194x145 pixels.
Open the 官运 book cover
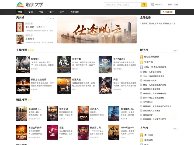click(x=52, y=132)
